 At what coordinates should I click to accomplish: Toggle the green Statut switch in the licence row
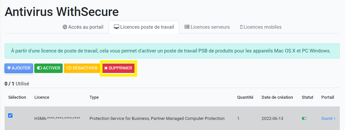[x=304, y=118]
